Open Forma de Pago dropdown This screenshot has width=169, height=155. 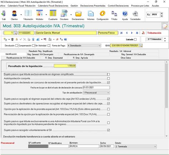pyautogui.click(x=84, y=46)
